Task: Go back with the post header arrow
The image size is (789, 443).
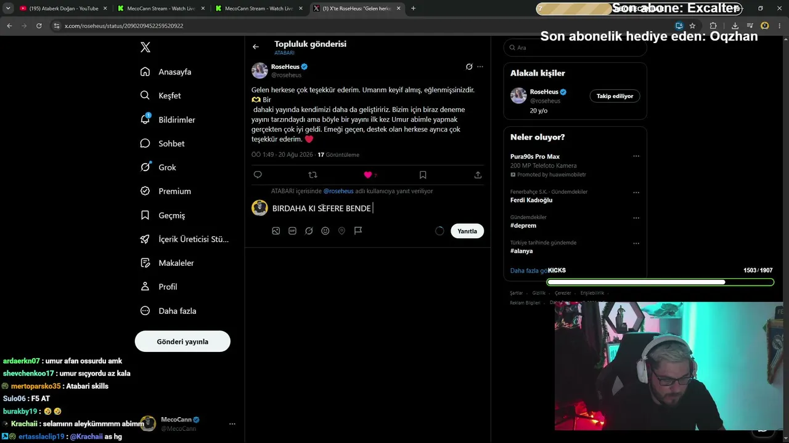Action: [x=256, y=47]
